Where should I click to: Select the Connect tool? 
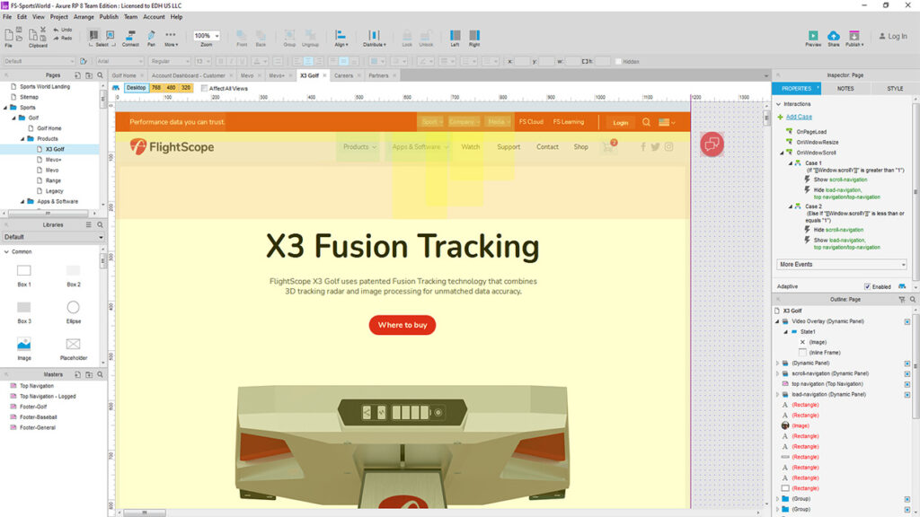(x=130, y=36)
